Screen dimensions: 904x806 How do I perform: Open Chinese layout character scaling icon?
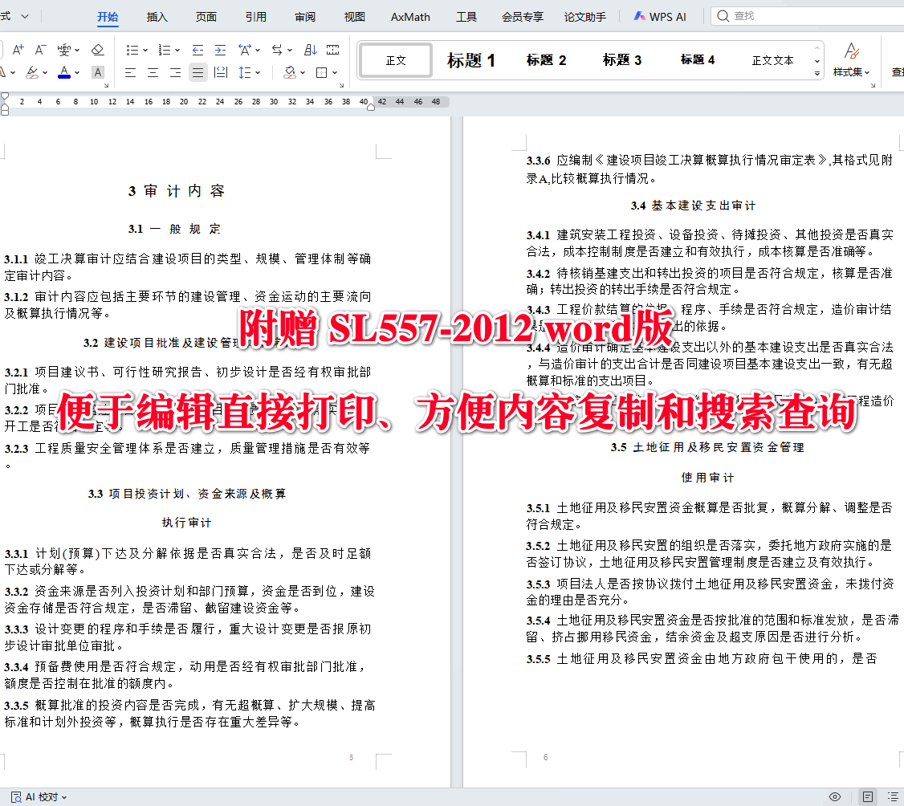click(x=244, y=50)
